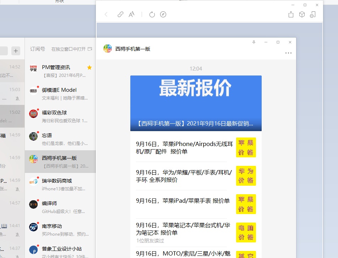Open article 苹果iPad/苹果手表 报价单
The image size is (338, 258).
(x=196, y=204)
